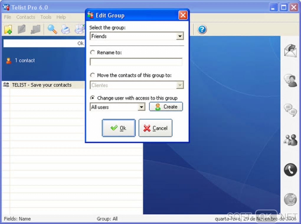The image size is (301, 224).
Task: Confirm with the Ok button in dialog
Action: coord(119,128)
